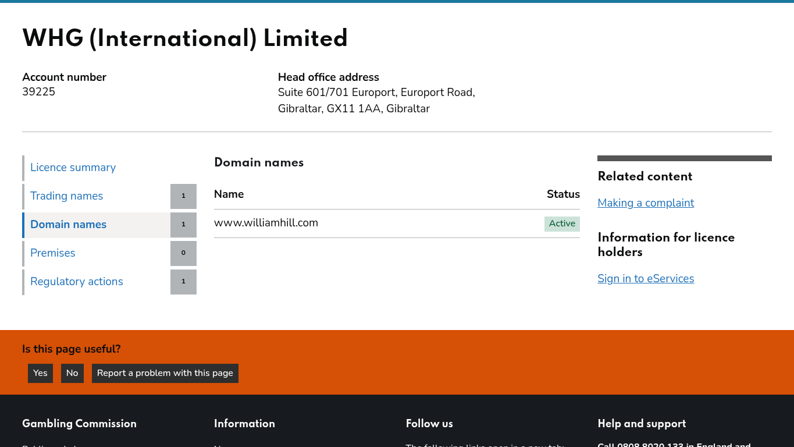Click the count badge beside Regulatory actions

(x=183, y=282)
